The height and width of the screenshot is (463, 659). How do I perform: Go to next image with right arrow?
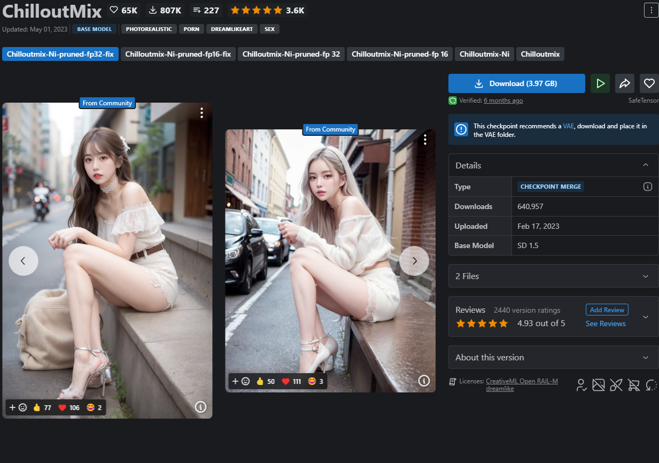click(x=414, y=261)
